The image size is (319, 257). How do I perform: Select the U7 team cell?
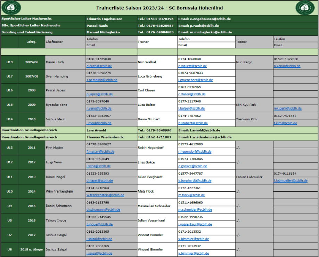9,235
